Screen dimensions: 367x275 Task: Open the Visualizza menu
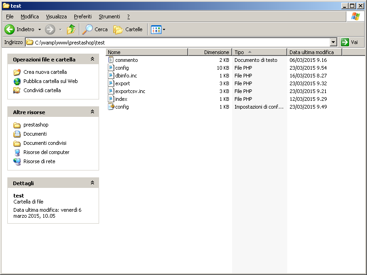click(56, 16)
